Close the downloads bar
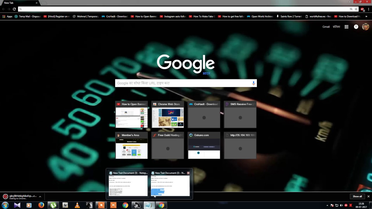Screen dimensions: 372x209 coord(368,197)
